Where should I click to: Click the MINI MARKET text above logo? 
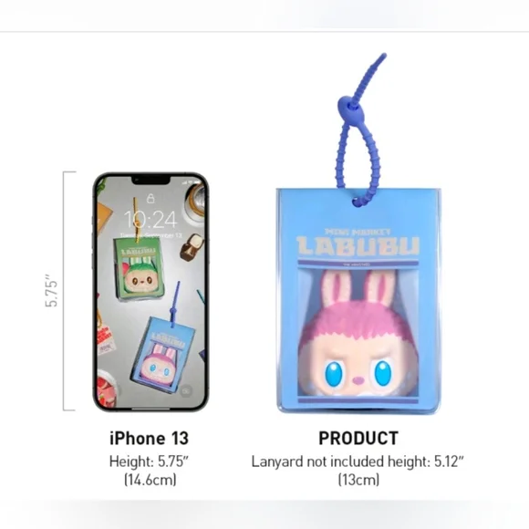tap(358, 232)
